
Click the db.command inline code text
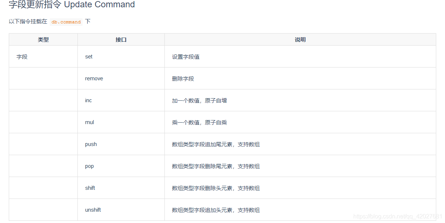click(x=66, y=22)
